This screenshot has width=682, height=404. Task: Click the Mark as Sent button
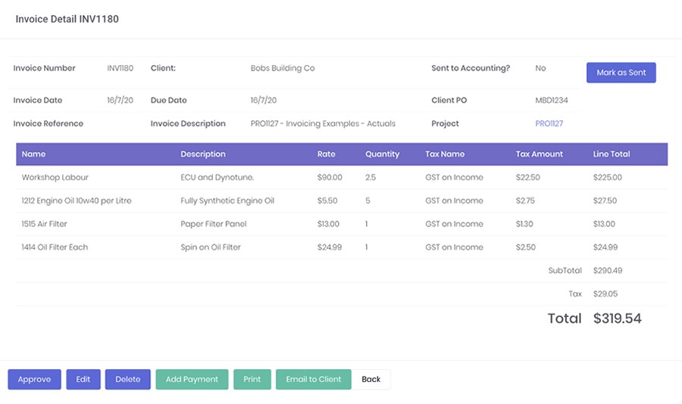tap(621, 73)
